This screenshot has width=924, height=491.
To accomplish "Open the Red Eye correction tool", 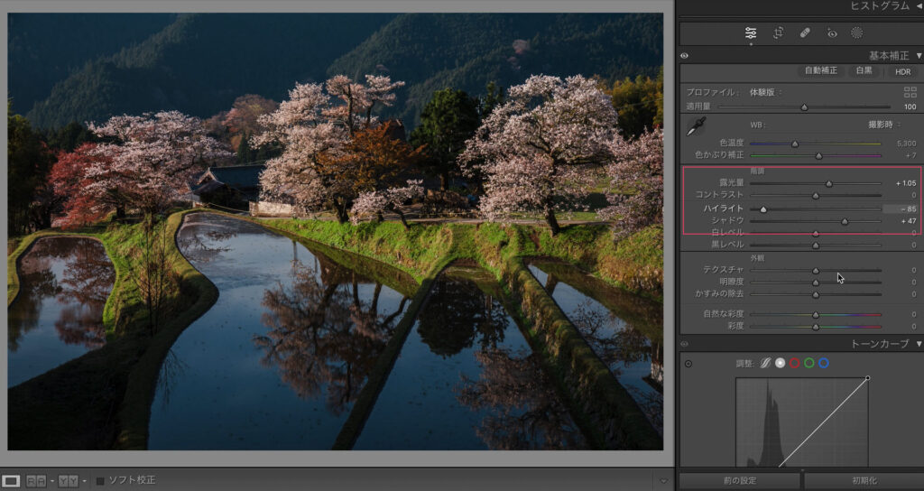I will coord(831,32).
